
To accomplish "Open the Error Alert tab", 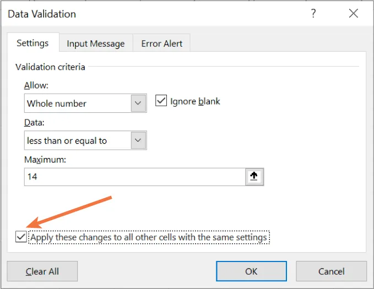I will tap(162, 43).
